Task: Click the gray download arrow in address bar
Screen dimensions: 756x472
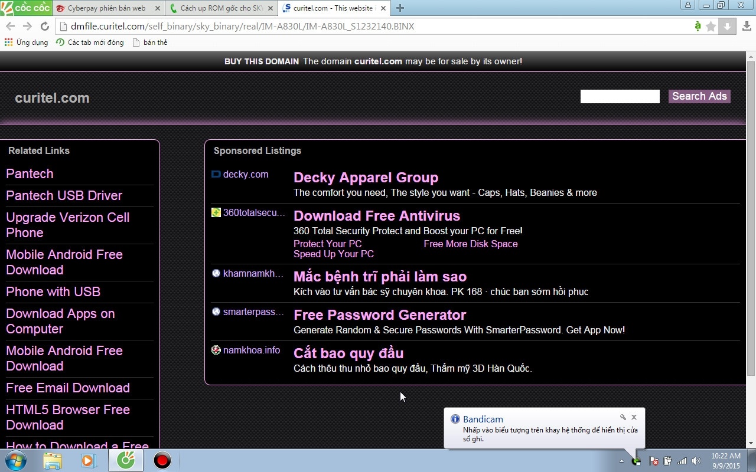Action: coord(728,27)
